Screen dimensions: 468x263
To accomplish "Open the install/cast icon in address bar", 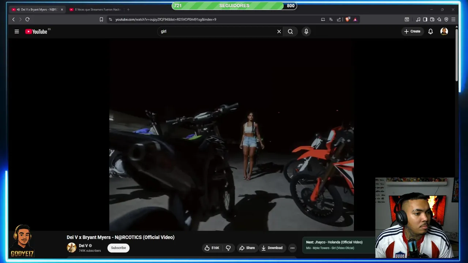I will [323, 19].
